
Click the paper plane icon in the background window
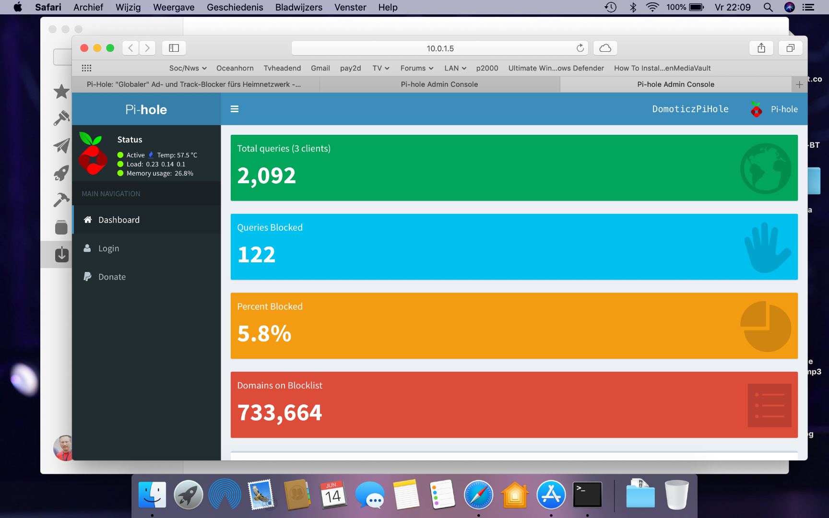[61, 145]
